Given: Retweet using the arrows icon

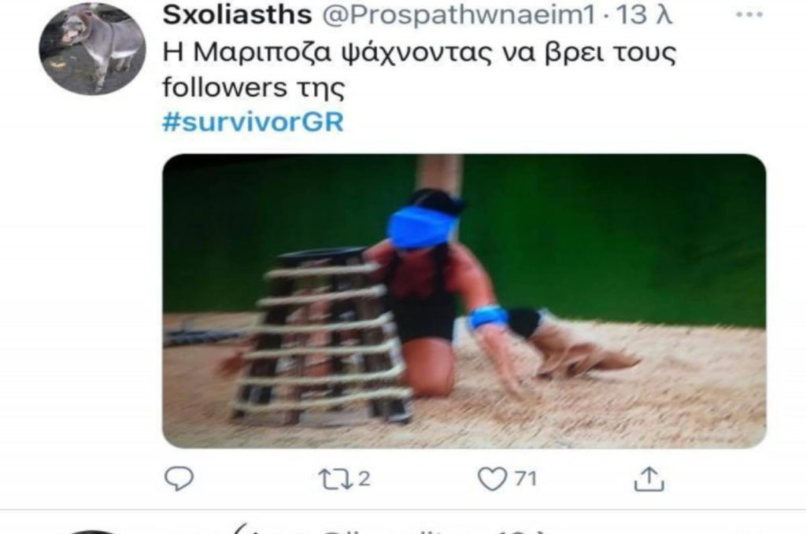Looking at the screenshot, I should coord(335,478).
